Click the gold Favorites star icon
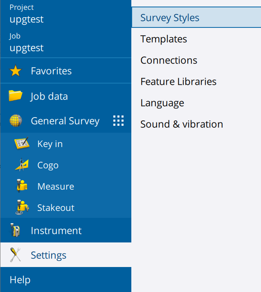261x292 pixels. click(16, 71)
